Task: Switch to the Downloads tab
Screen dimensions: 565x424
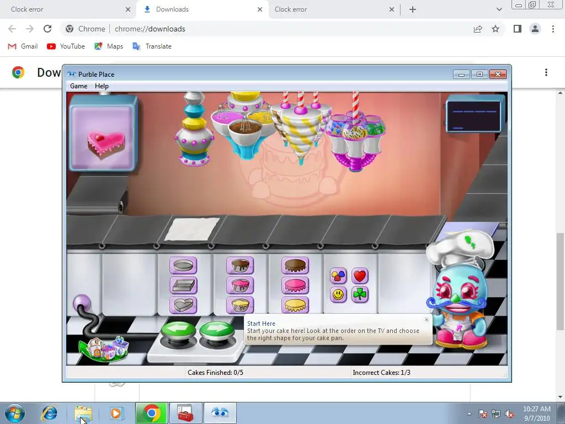Action: pos(202,9)
